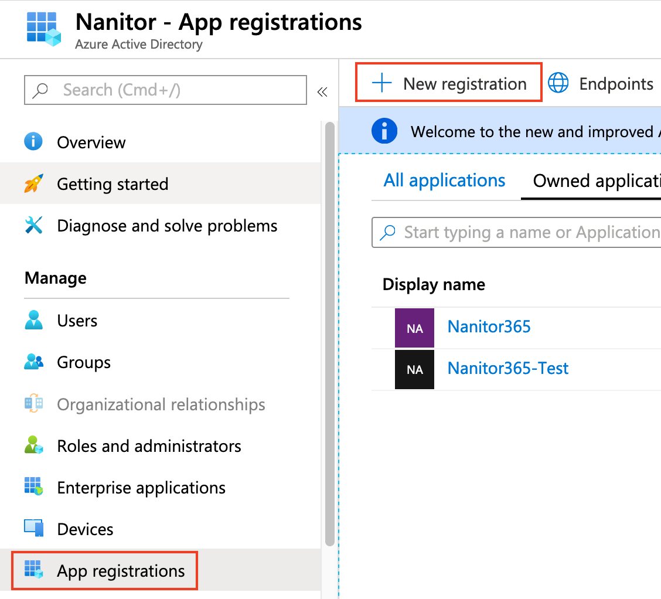Image resolution: width=661 pixels, height=599 pixels.
Task: Open the Nanitor365-Test application link
Action: [507, 368]
